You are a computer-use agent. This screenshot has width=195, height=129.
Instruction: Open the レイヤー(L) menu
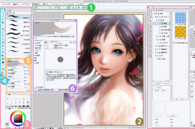click(x=25, y=4)
